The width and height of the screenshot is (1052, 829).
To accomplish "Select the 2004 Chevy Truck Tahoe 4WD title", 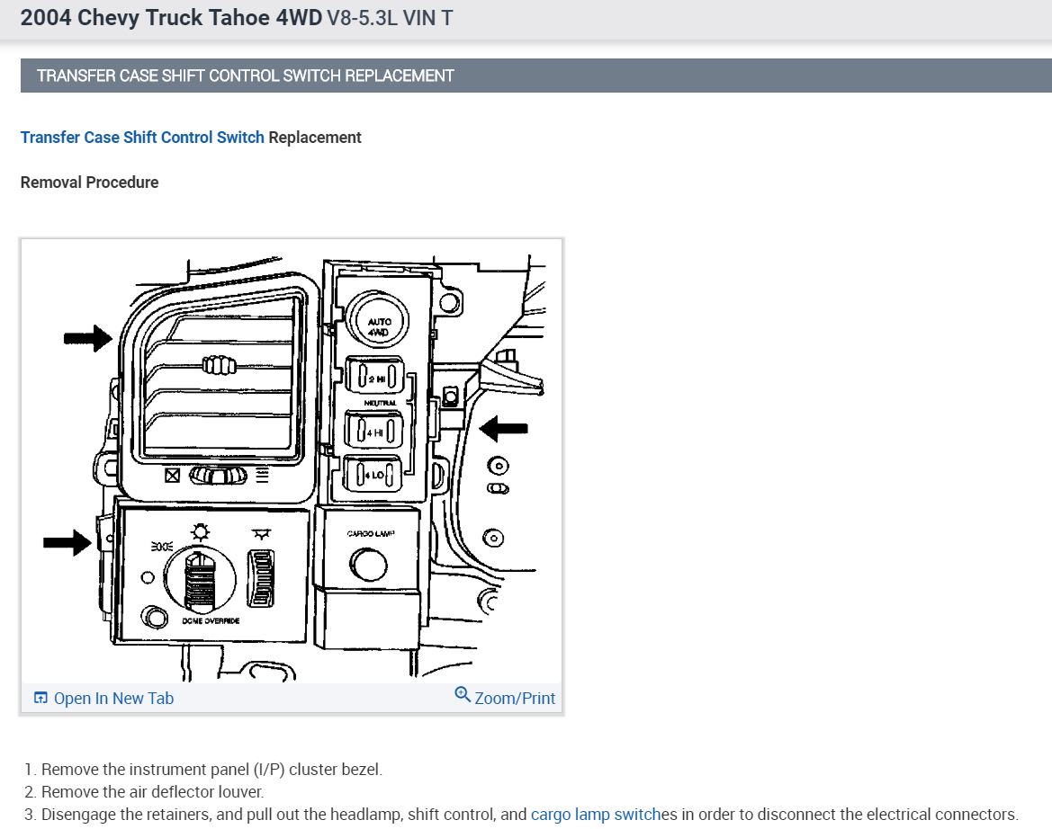I will pyautogui.click(x=171, y=17).
